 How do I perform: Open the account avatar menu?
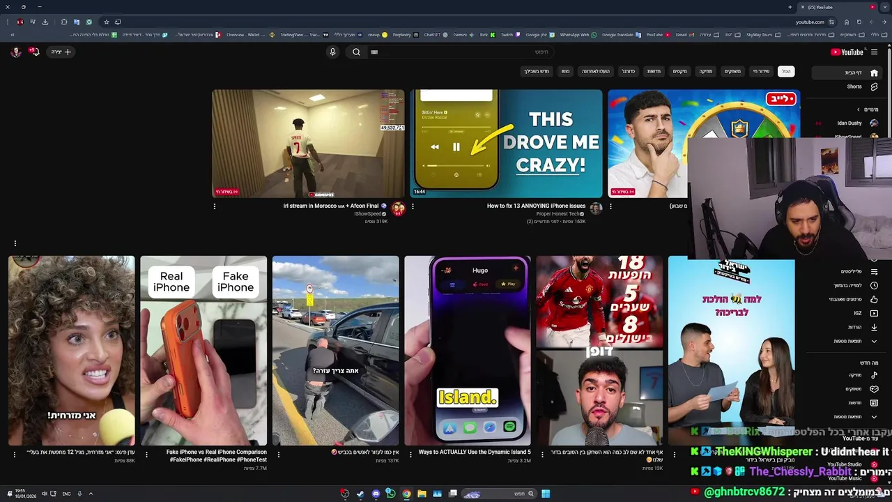pos(15,52)
